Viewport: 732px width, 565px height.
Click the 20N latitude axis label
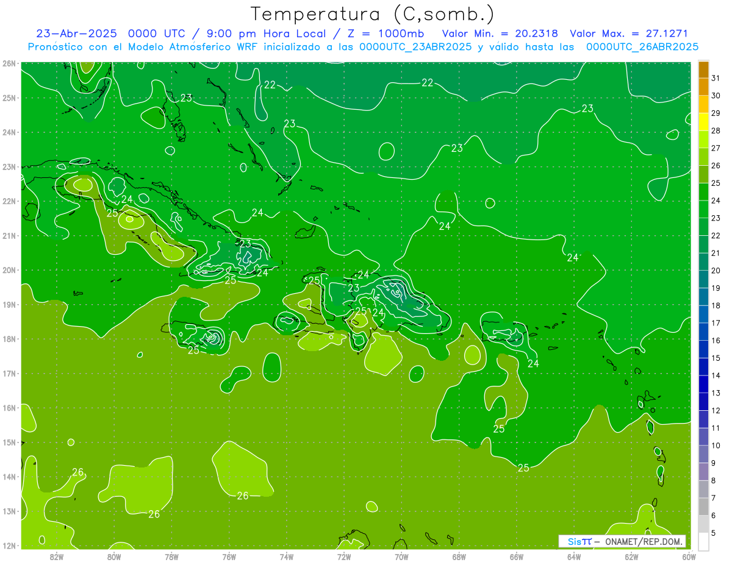[9, 270]
